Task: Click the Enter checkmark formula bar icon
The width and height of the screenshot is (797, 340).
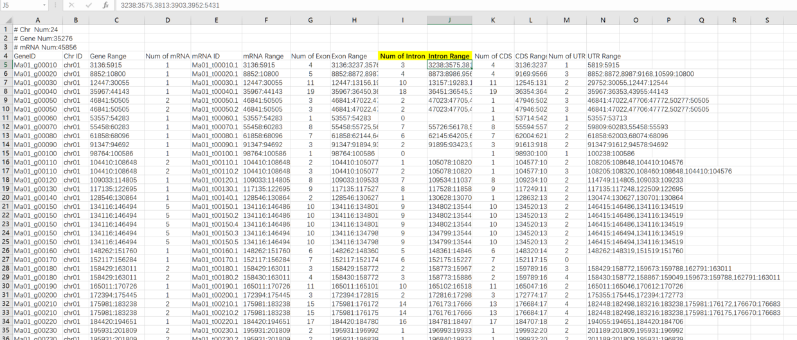Action: click(89, 5)
